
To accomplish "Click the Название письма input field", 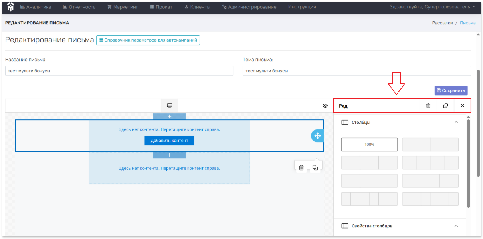I will [119, 71].
